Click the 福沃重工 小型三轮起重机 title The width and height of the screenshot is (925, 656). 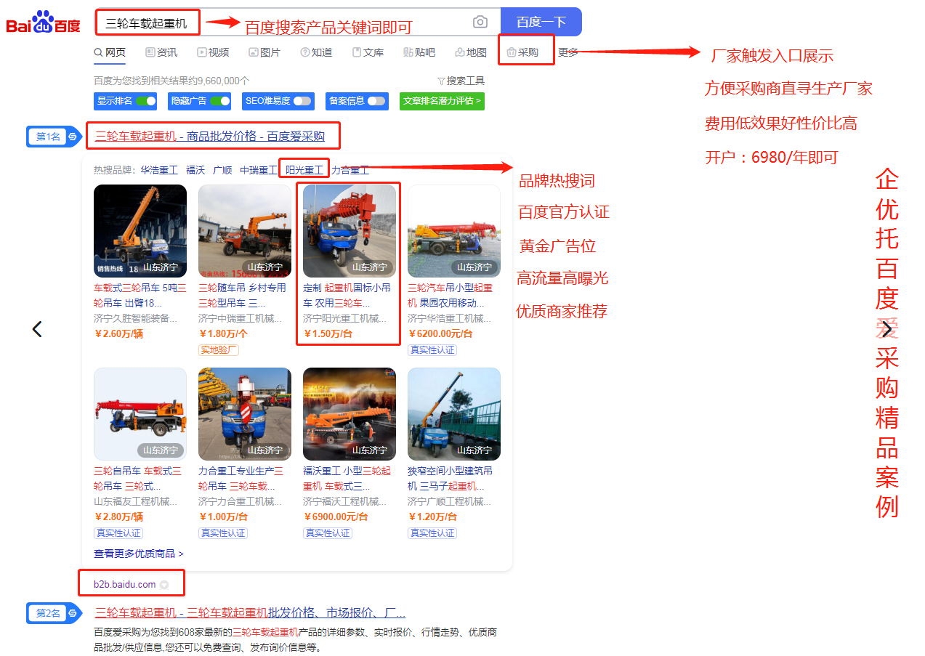click(x=347, y=478)
